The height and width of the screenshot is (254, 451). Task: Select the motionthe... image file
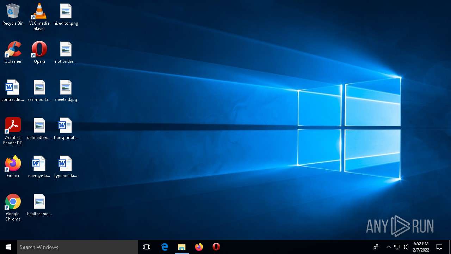point(66,53)
